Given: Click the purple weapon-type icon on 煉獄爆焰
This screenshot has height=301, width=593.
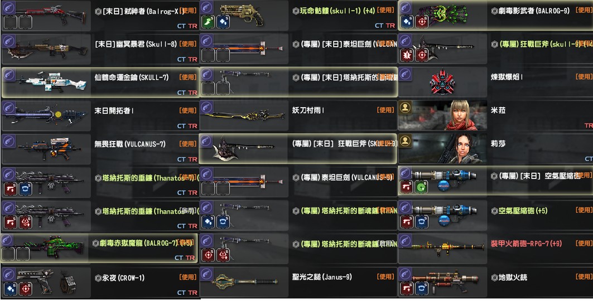Looking at the screenshot, I should click(405, 74).
